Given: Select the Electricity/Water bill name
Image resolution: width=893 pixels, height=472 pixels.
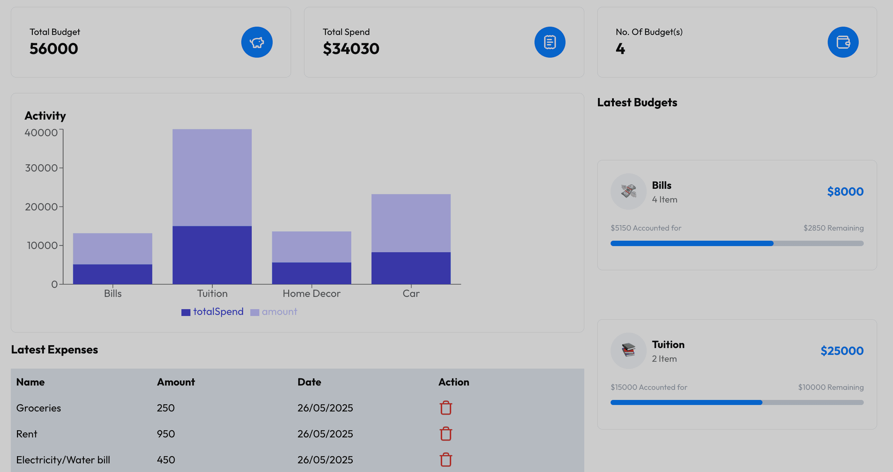Looking at the screenshot, I should (x=63, y=460).
